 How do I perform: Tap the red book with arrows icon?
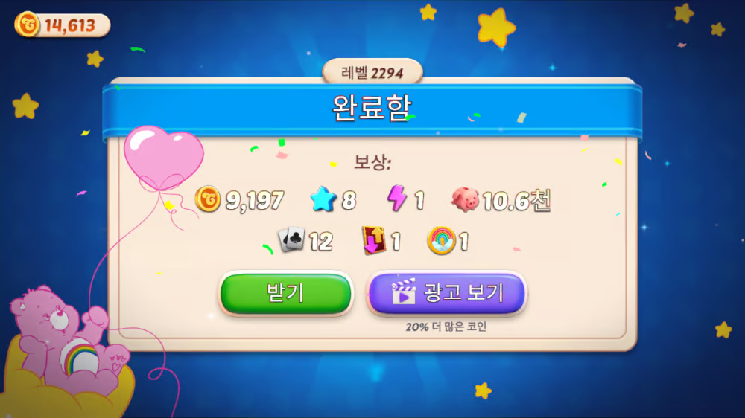[374, 240]
